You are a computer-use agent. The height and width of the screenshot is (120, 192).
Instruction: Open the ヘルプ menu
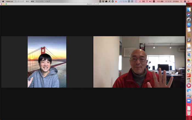pos(48,1)
